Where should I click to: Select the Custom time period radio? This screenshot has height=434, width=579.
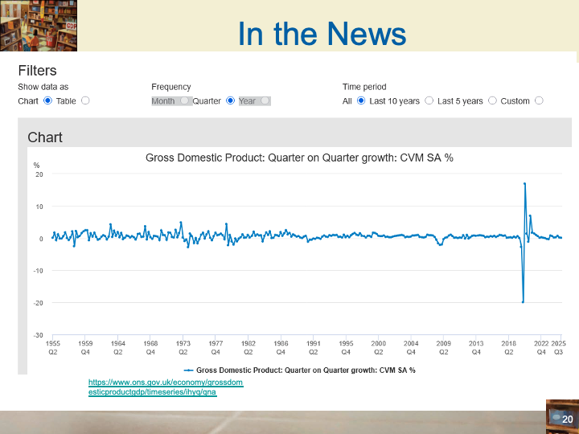[x=539, y=100]
